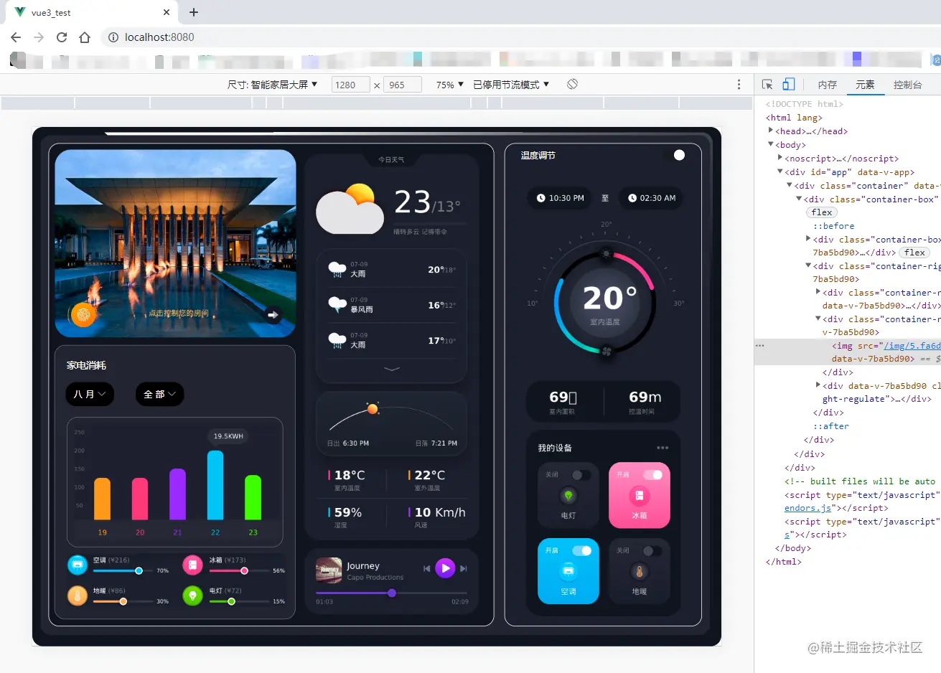The height and width of the screenshot is (673, 941).
Task: Click the blue air conditioner icon 空调
Action: point(78,565)
